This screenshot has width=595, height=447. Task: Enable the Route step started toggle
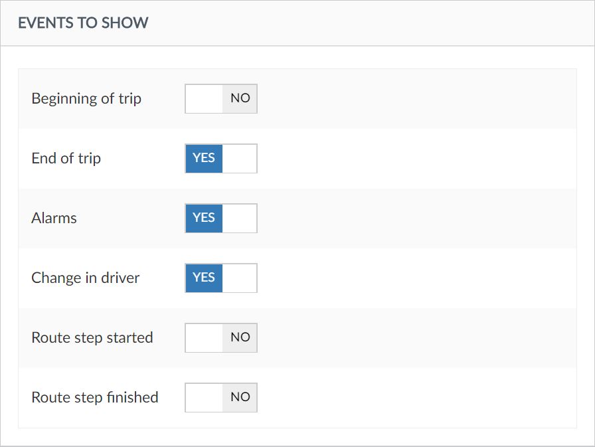click(221, 337)
